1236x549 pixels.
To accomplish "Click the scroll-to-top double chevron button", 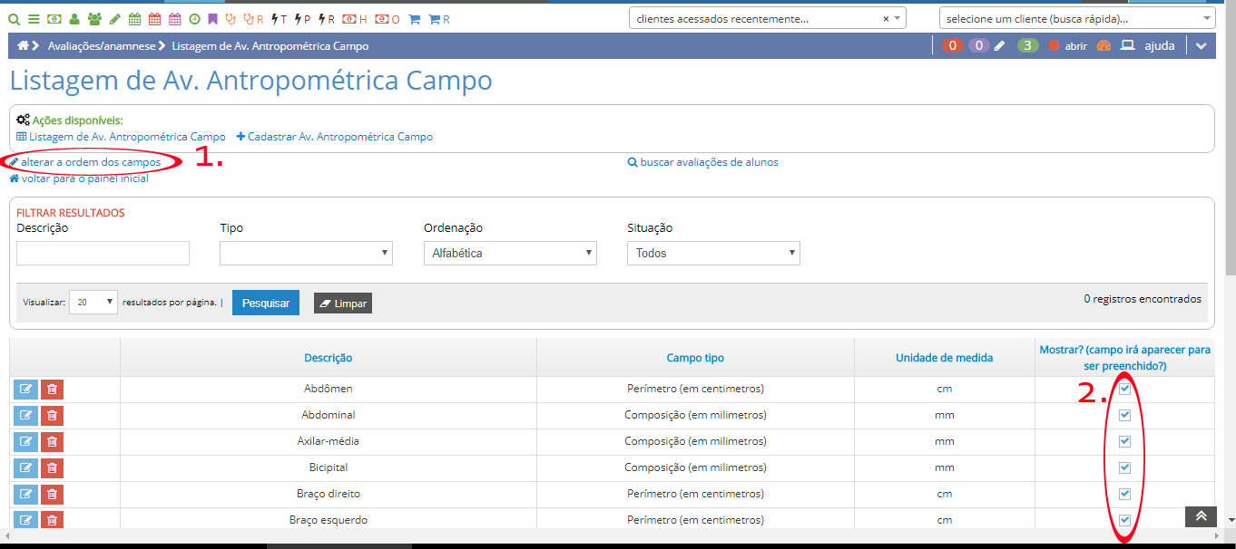I will pyautogui.click(x=1201, y=516).
